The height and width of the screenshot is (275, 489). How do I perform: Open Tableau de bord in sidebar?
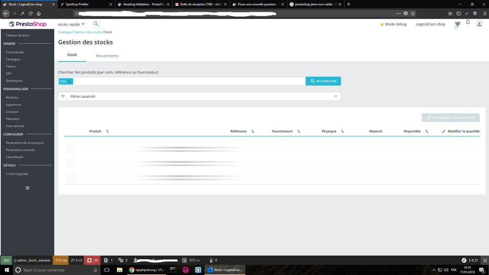tap(18, 35)
